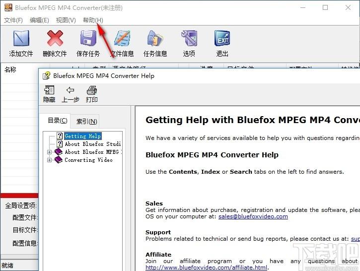Click the Support section heading

pyautogui.click(x=158, y=232)
